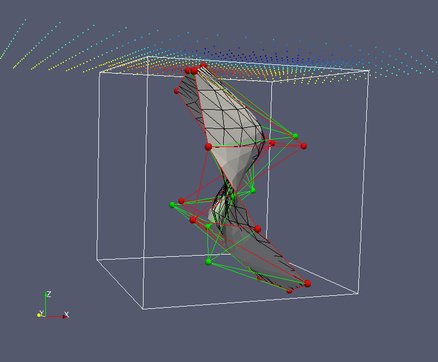Select the leftmost green control point sphere
This screenshot has height=362, width=438.
coord(172,205)
